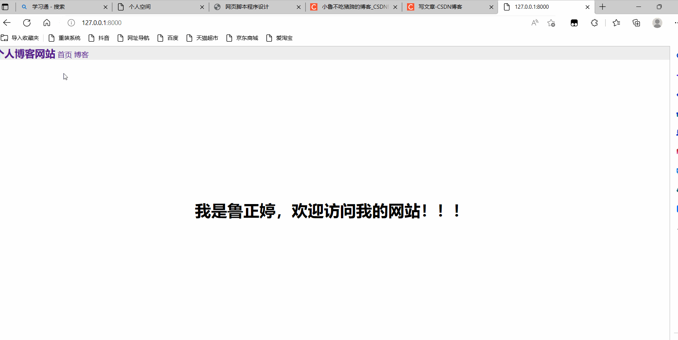The width and height of the screenshot is (678, 340).
Task: Open the 天猫超市 bookmark
Action: pyautogui.click(x=202, y=38)
